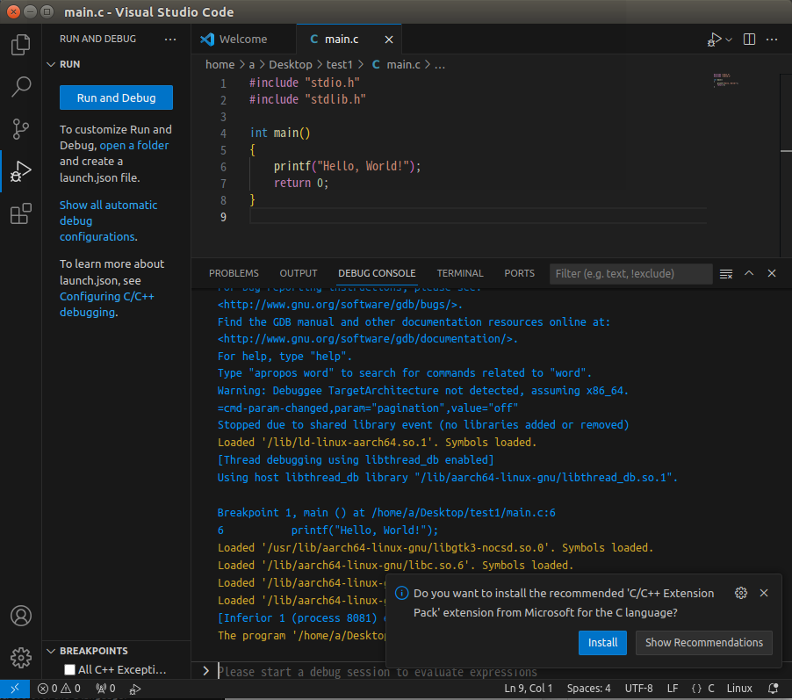Change encoding via UTF-8 status item
Viewport: 792px width, 700px height.
point(638,689)
